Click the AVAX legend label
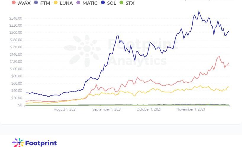 point(24,3)
